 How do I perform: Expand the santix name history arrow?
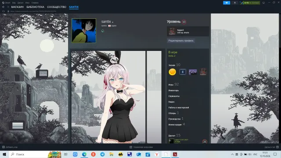point(112,22)
